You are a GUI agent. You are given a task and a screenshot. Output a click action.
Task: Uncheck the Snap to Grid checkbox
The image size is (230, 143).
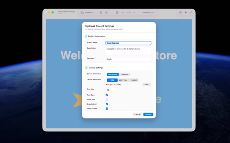point(107,104)
